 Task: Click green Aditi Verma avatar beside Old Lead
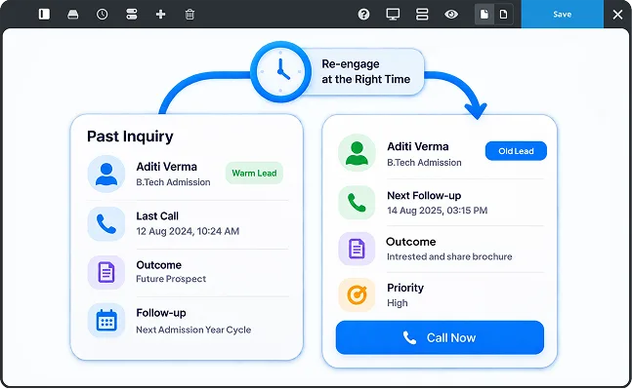(358, 153)
